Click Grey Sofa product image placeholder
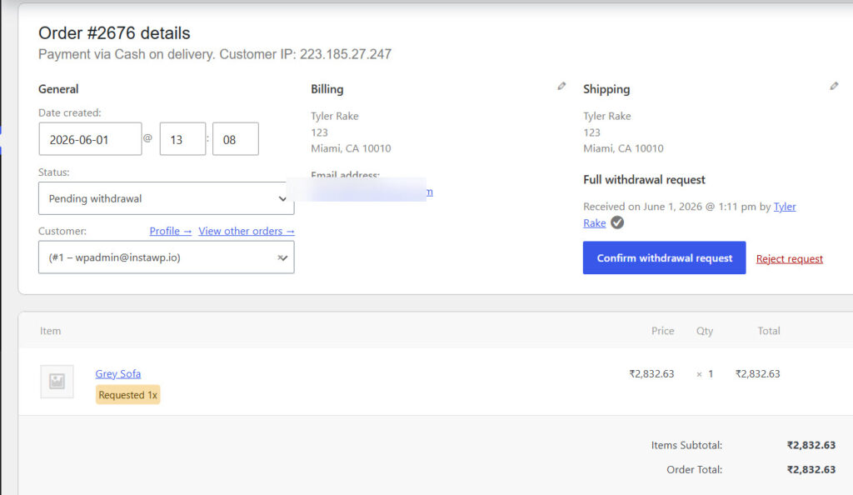 pos(57,382)
